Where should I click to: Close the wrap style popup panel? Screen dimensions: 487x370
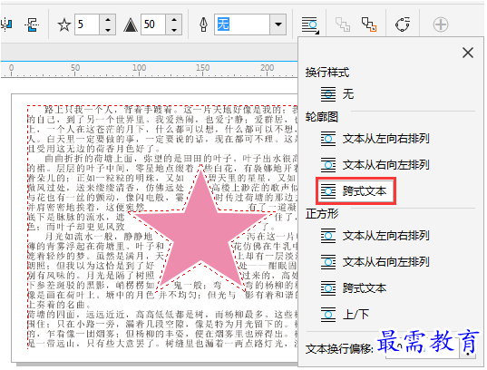468,53
